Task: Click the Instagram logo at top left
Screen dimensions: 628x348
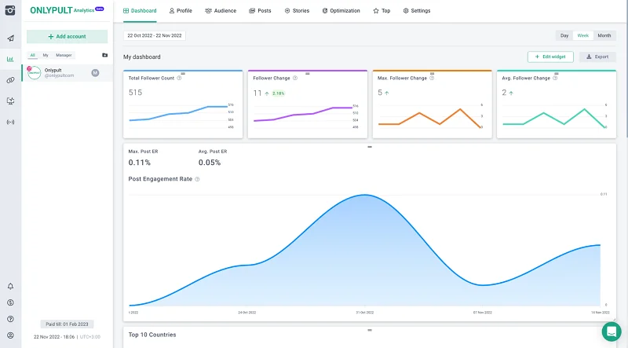Action: pos(10,11)
